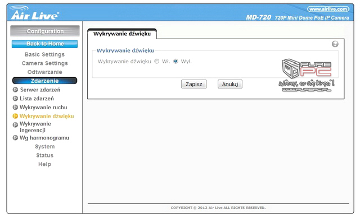Click the arrow icon beside Lista zdarzeń

15,99
